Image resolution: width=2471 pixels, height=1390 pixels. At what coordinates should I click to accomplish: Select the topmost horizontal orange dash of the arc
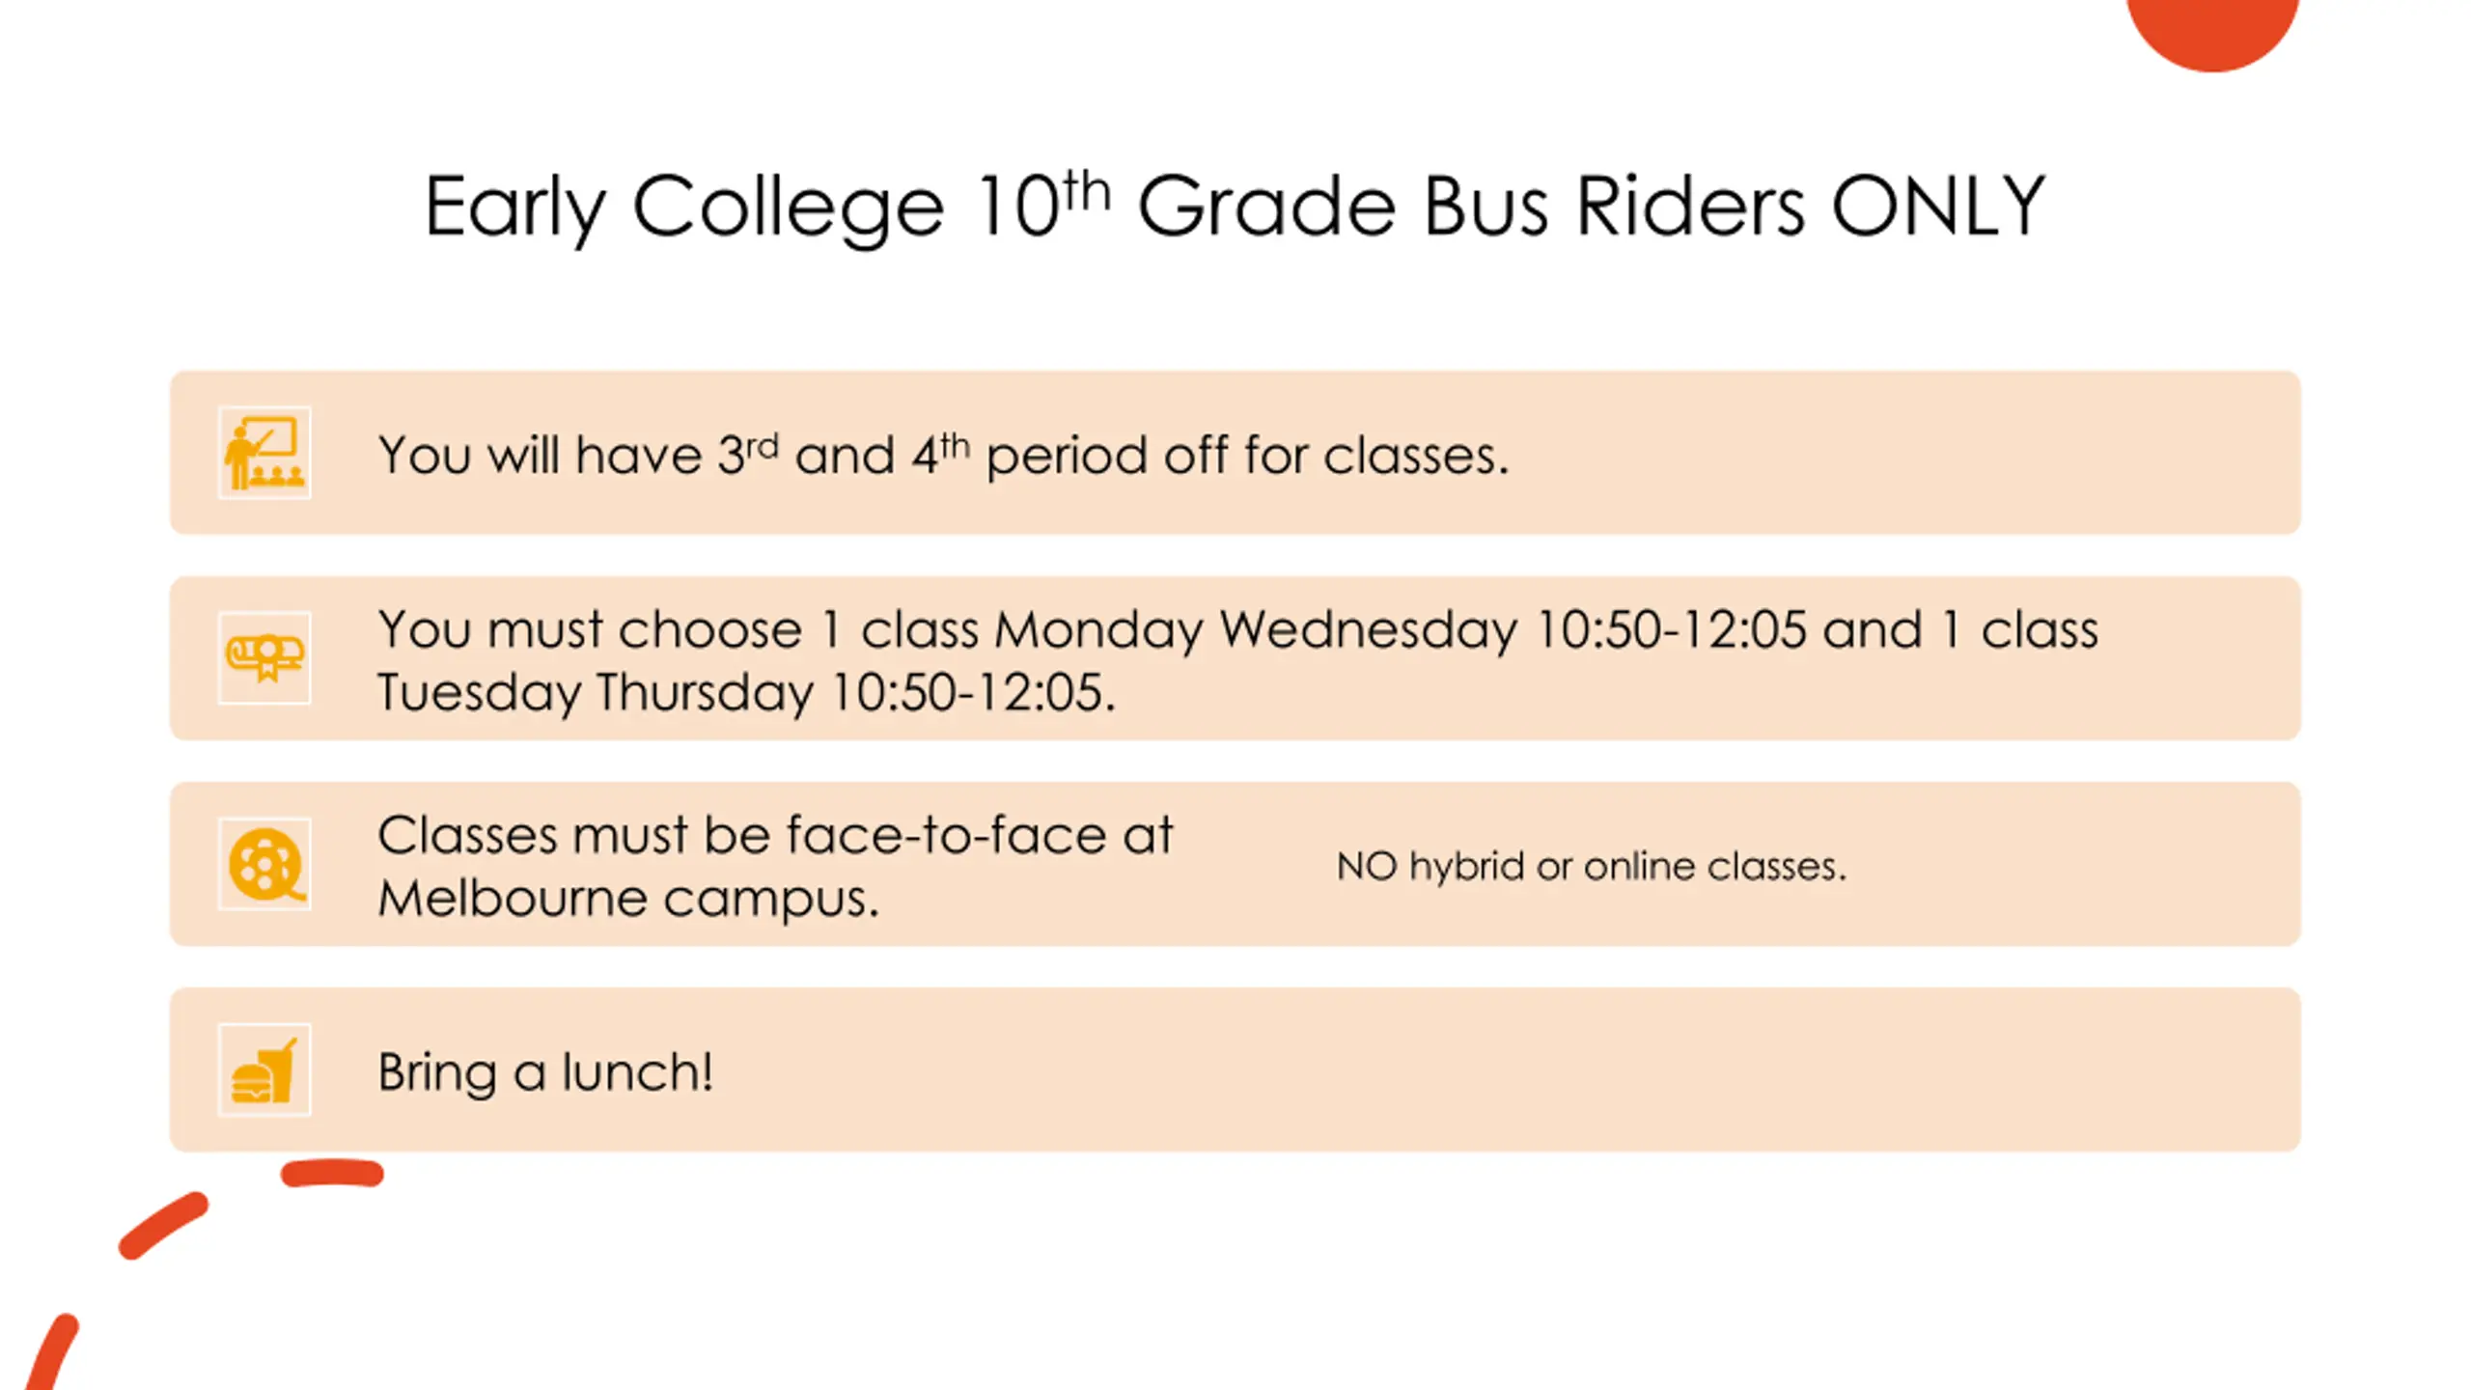[x=333, y=1173]
